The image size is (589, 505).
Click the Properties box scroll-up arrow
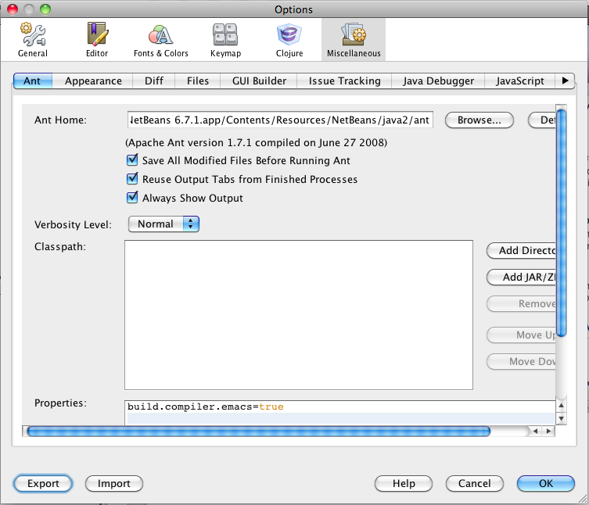pyautogui.click(x=561, y=406)
